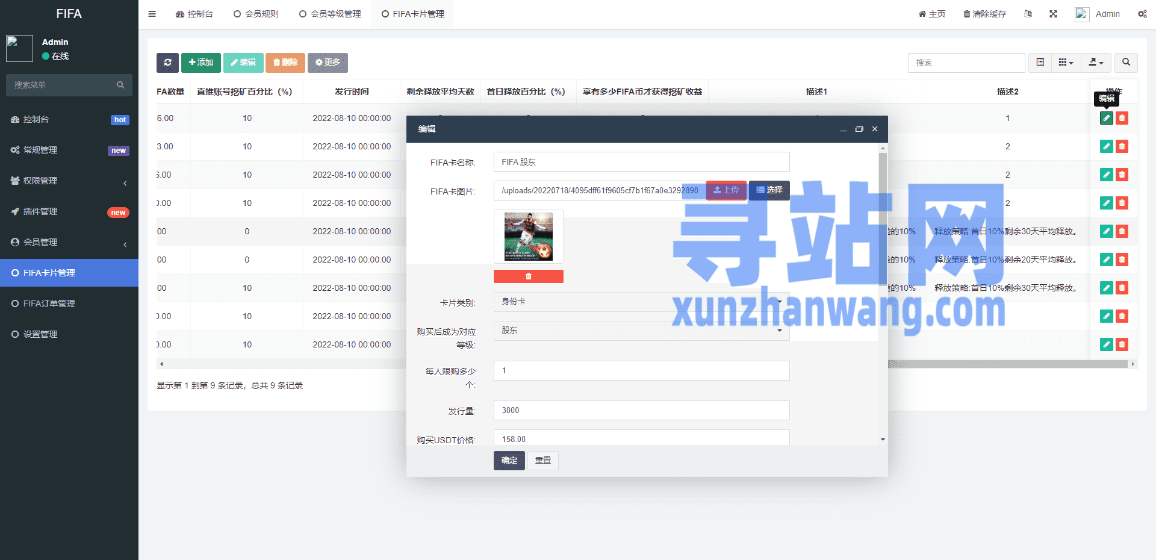The height and width of the screenshot is (560, 1156).
Task: Click the delete icon in first row
Action: tap(1122, 118)
